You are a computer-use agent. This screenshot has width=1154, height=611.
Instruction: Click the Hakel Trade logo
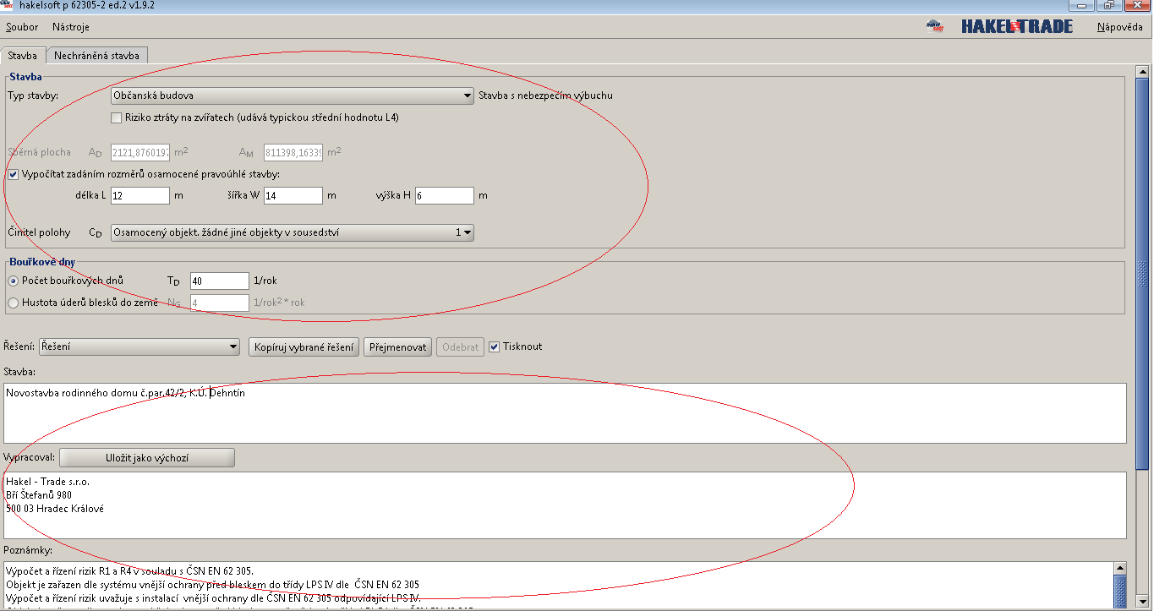pyautogui.click(x=1017, y=26)
